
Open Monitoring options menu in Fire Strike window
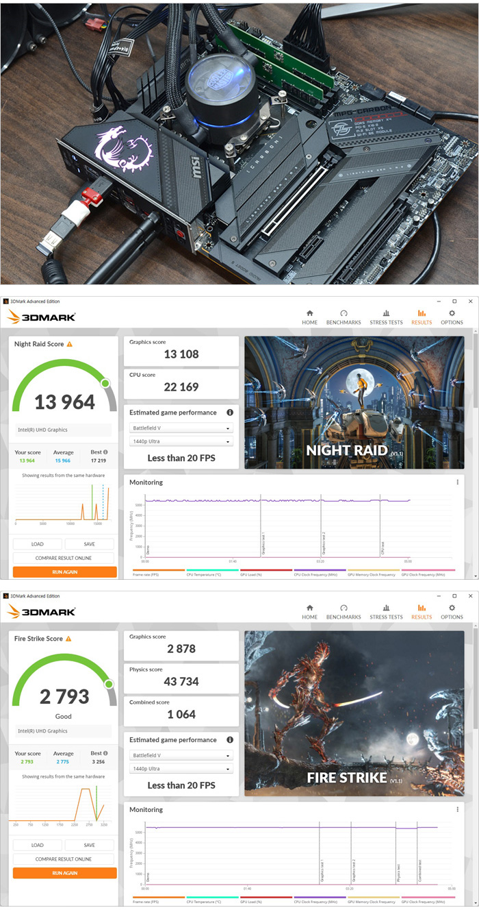(458, 810)
